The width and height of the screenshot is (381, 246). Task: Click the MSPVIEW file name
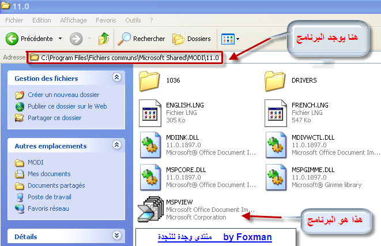[179, 202]
